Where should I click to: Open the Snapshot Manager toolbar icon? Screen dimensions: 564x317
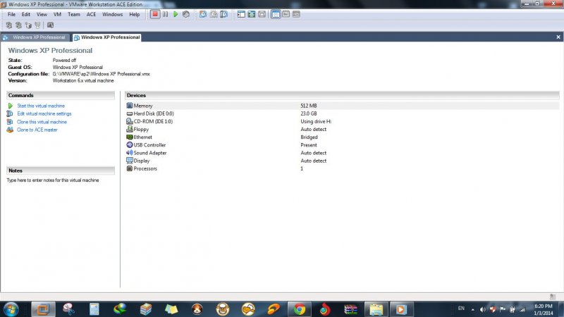(223, 14)
